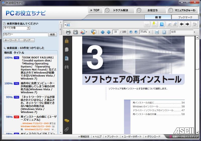Open the zoom percentage dropdown

point(149,32)
